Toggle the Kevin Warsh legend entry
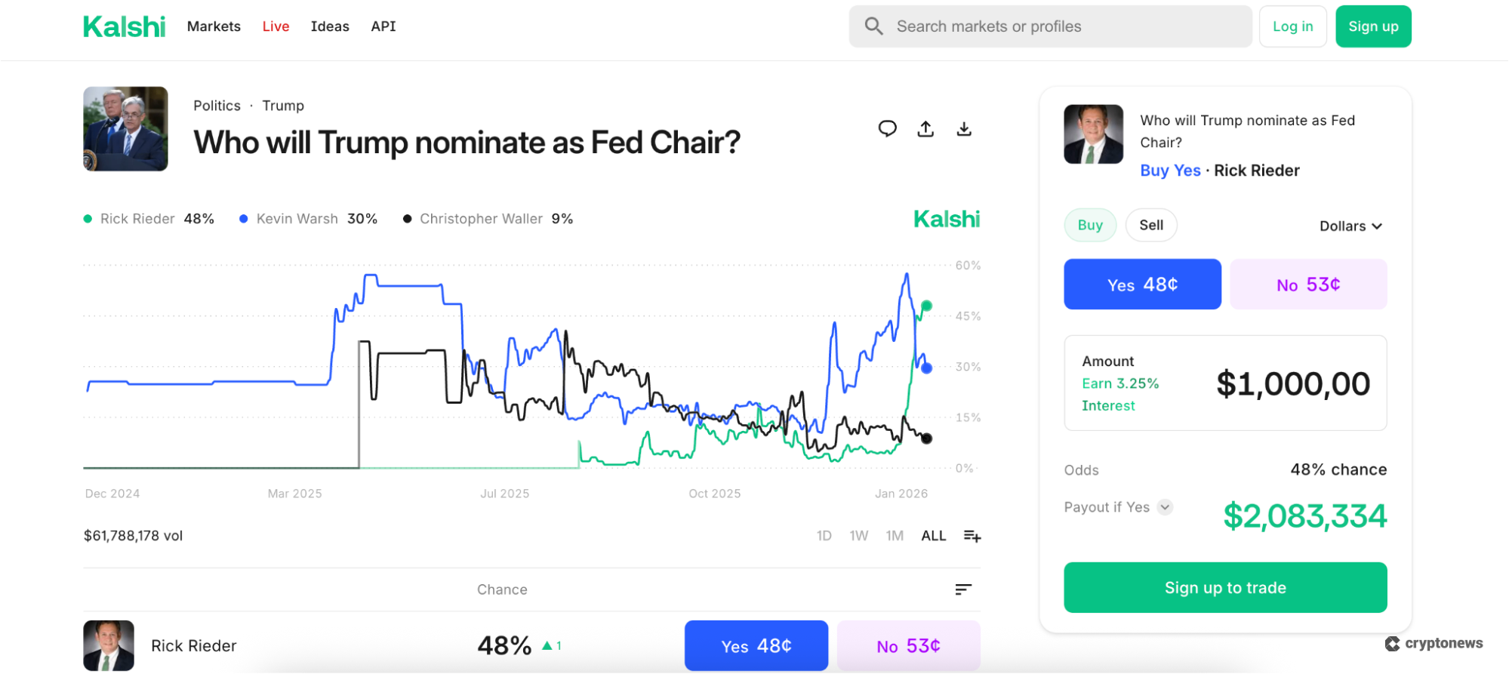 296,218
